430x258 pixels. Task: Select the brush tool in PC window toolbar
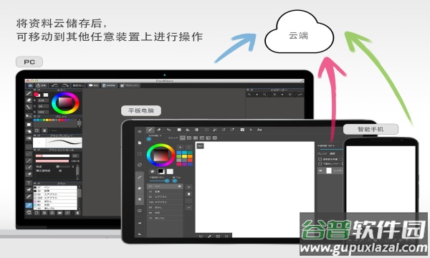(x=29, y=93)
